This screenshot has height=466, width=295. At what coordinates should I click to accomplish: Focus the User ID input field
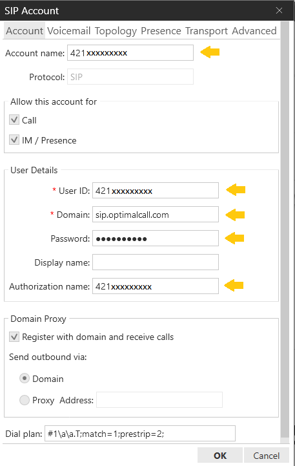pos(156,191)
